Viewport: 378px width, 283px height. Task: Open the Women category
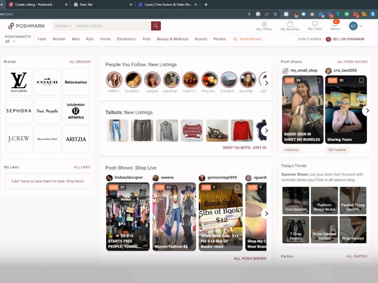point(59,39)
